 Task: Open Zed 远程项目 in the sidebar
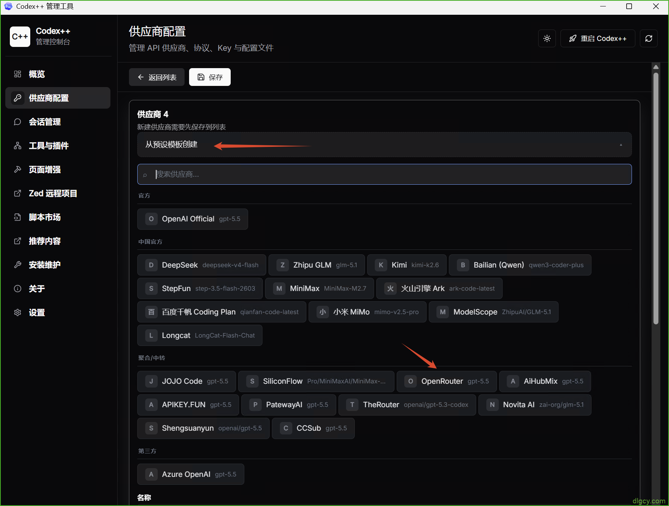[x=58, y=193]
